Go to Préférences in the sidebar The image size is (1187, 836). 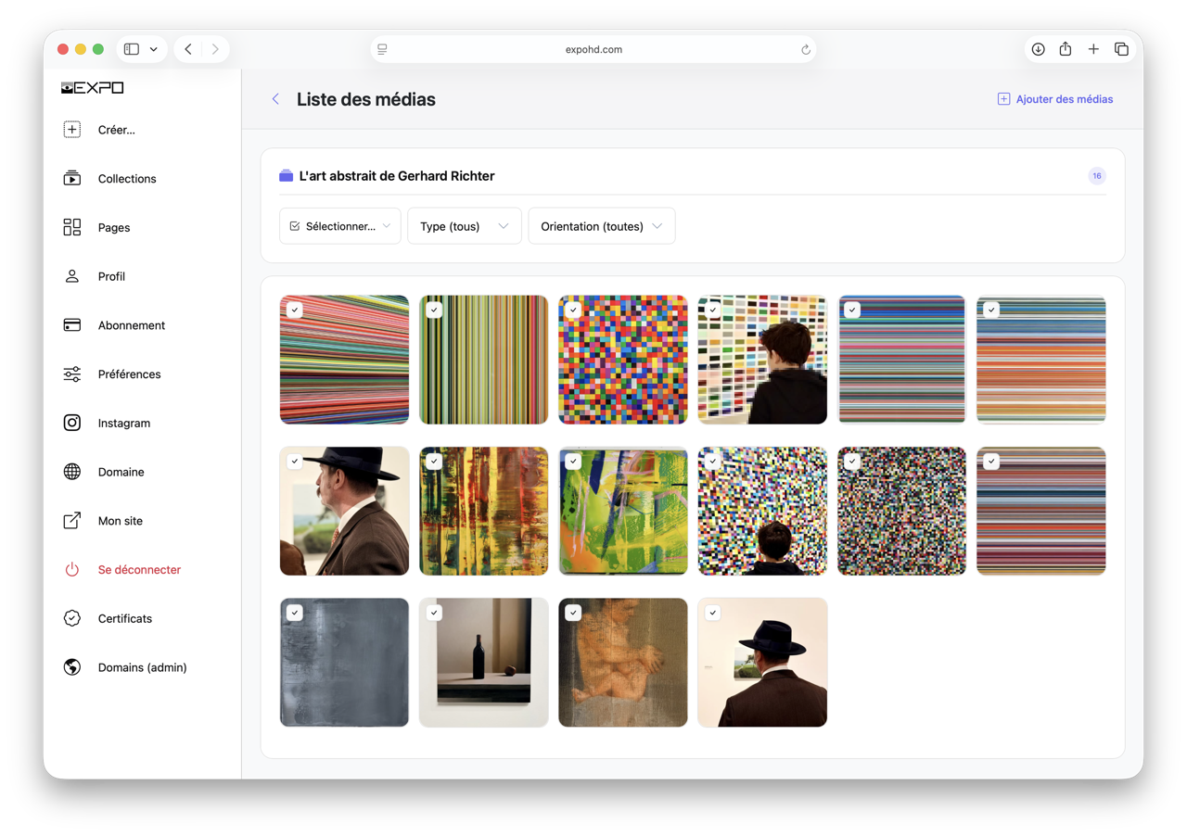tap(129, 374)
